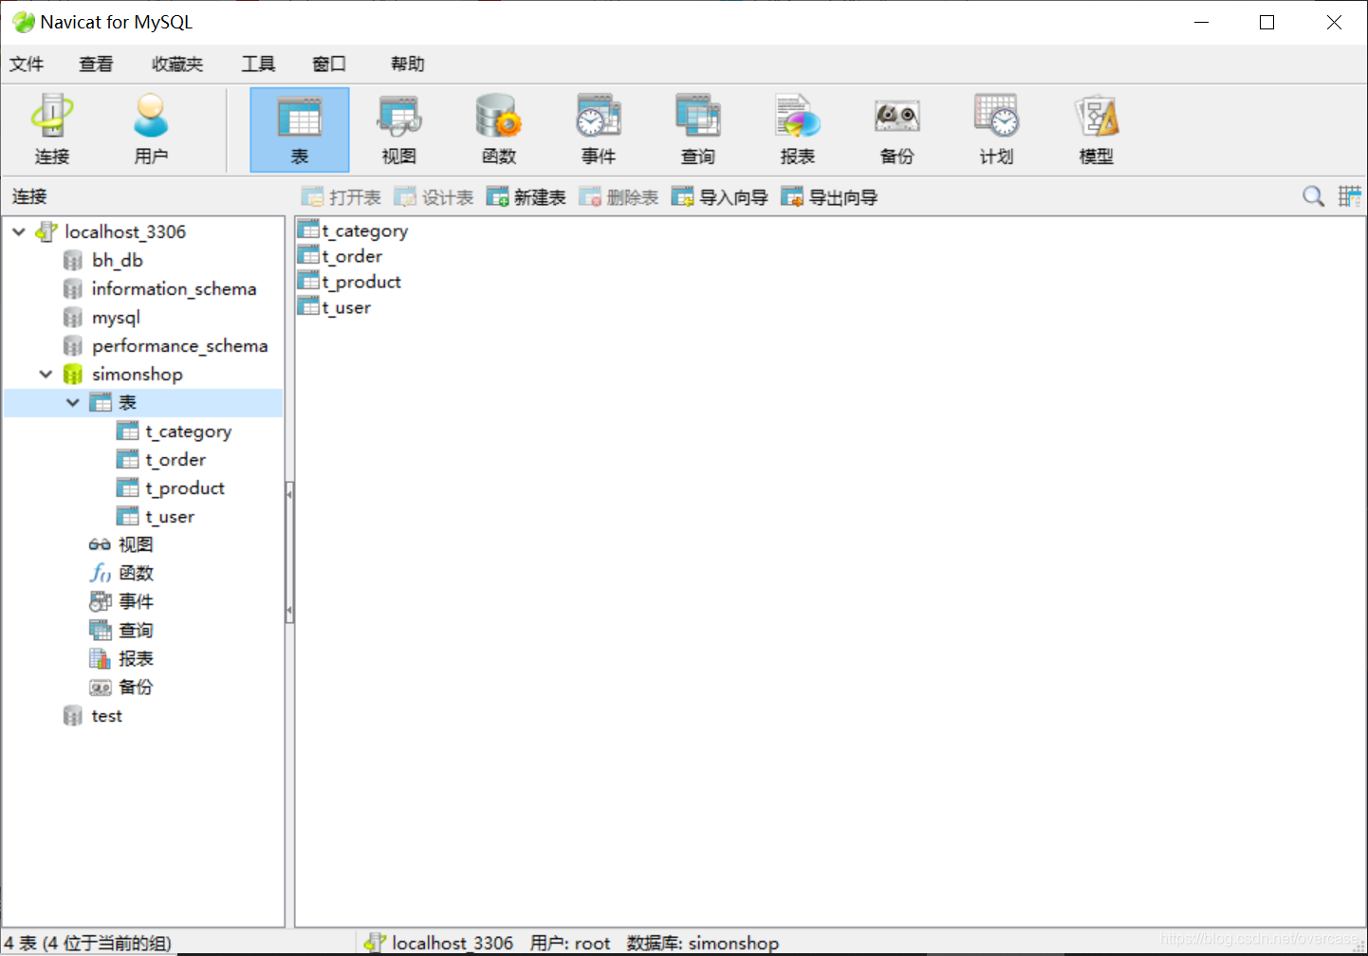Click the 连接 panel header label
1368x956 pixels.
(x=29, y=196)
